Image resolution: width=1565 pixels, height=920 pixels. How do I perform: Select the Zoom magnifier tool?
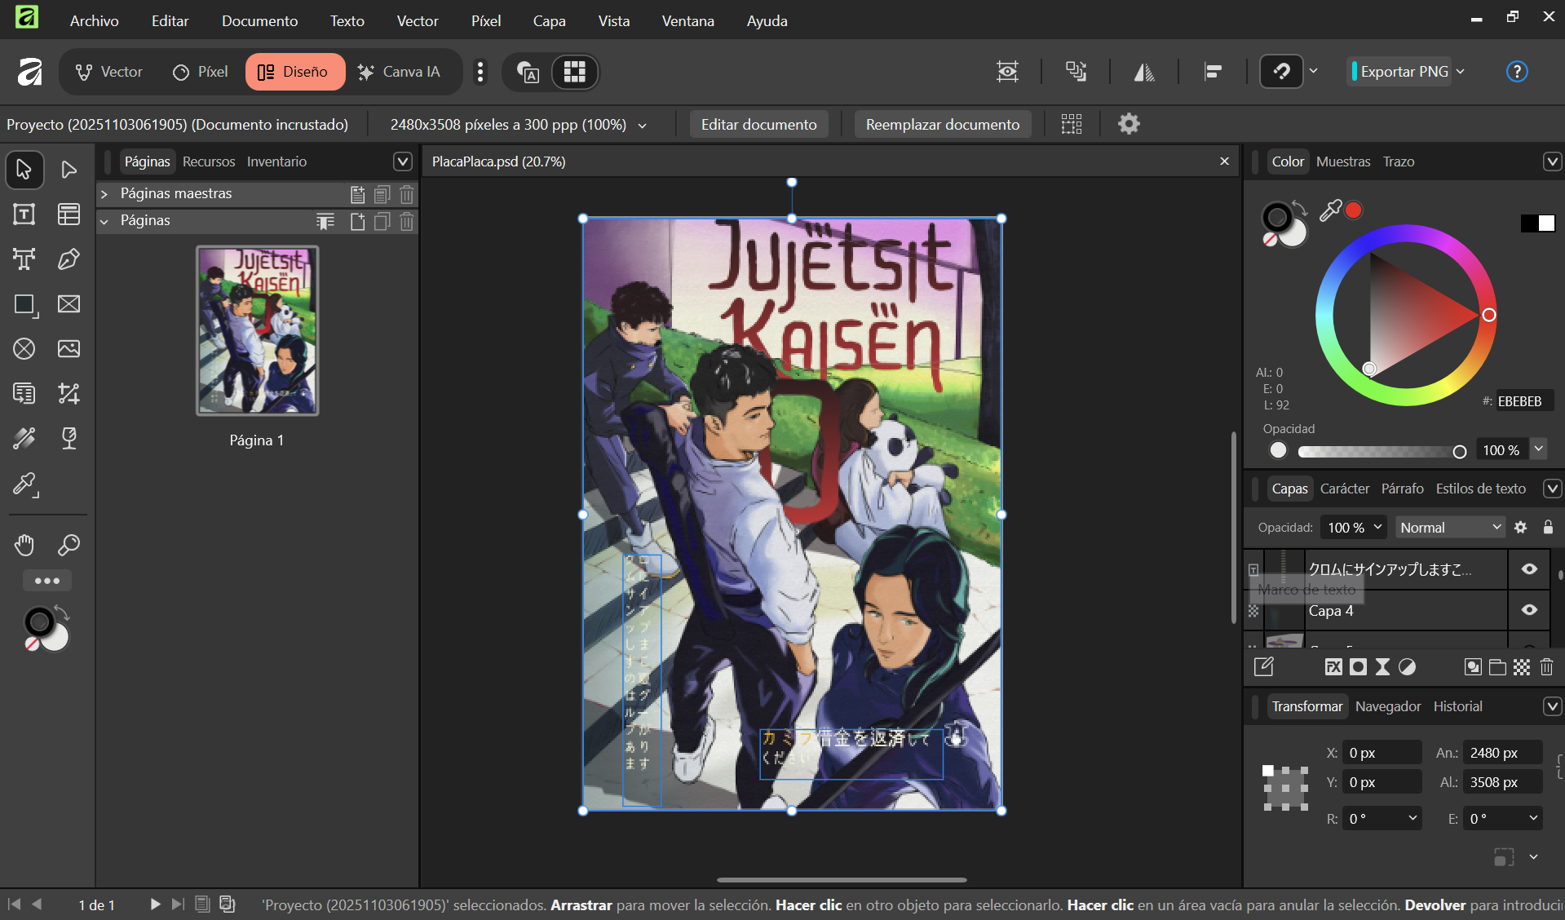point(69,545)
